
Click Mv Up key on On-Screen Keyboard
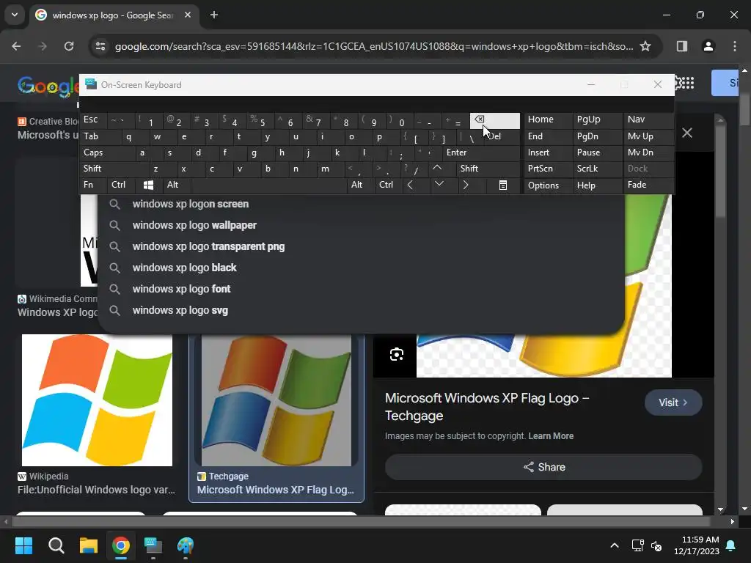point(648,136)
